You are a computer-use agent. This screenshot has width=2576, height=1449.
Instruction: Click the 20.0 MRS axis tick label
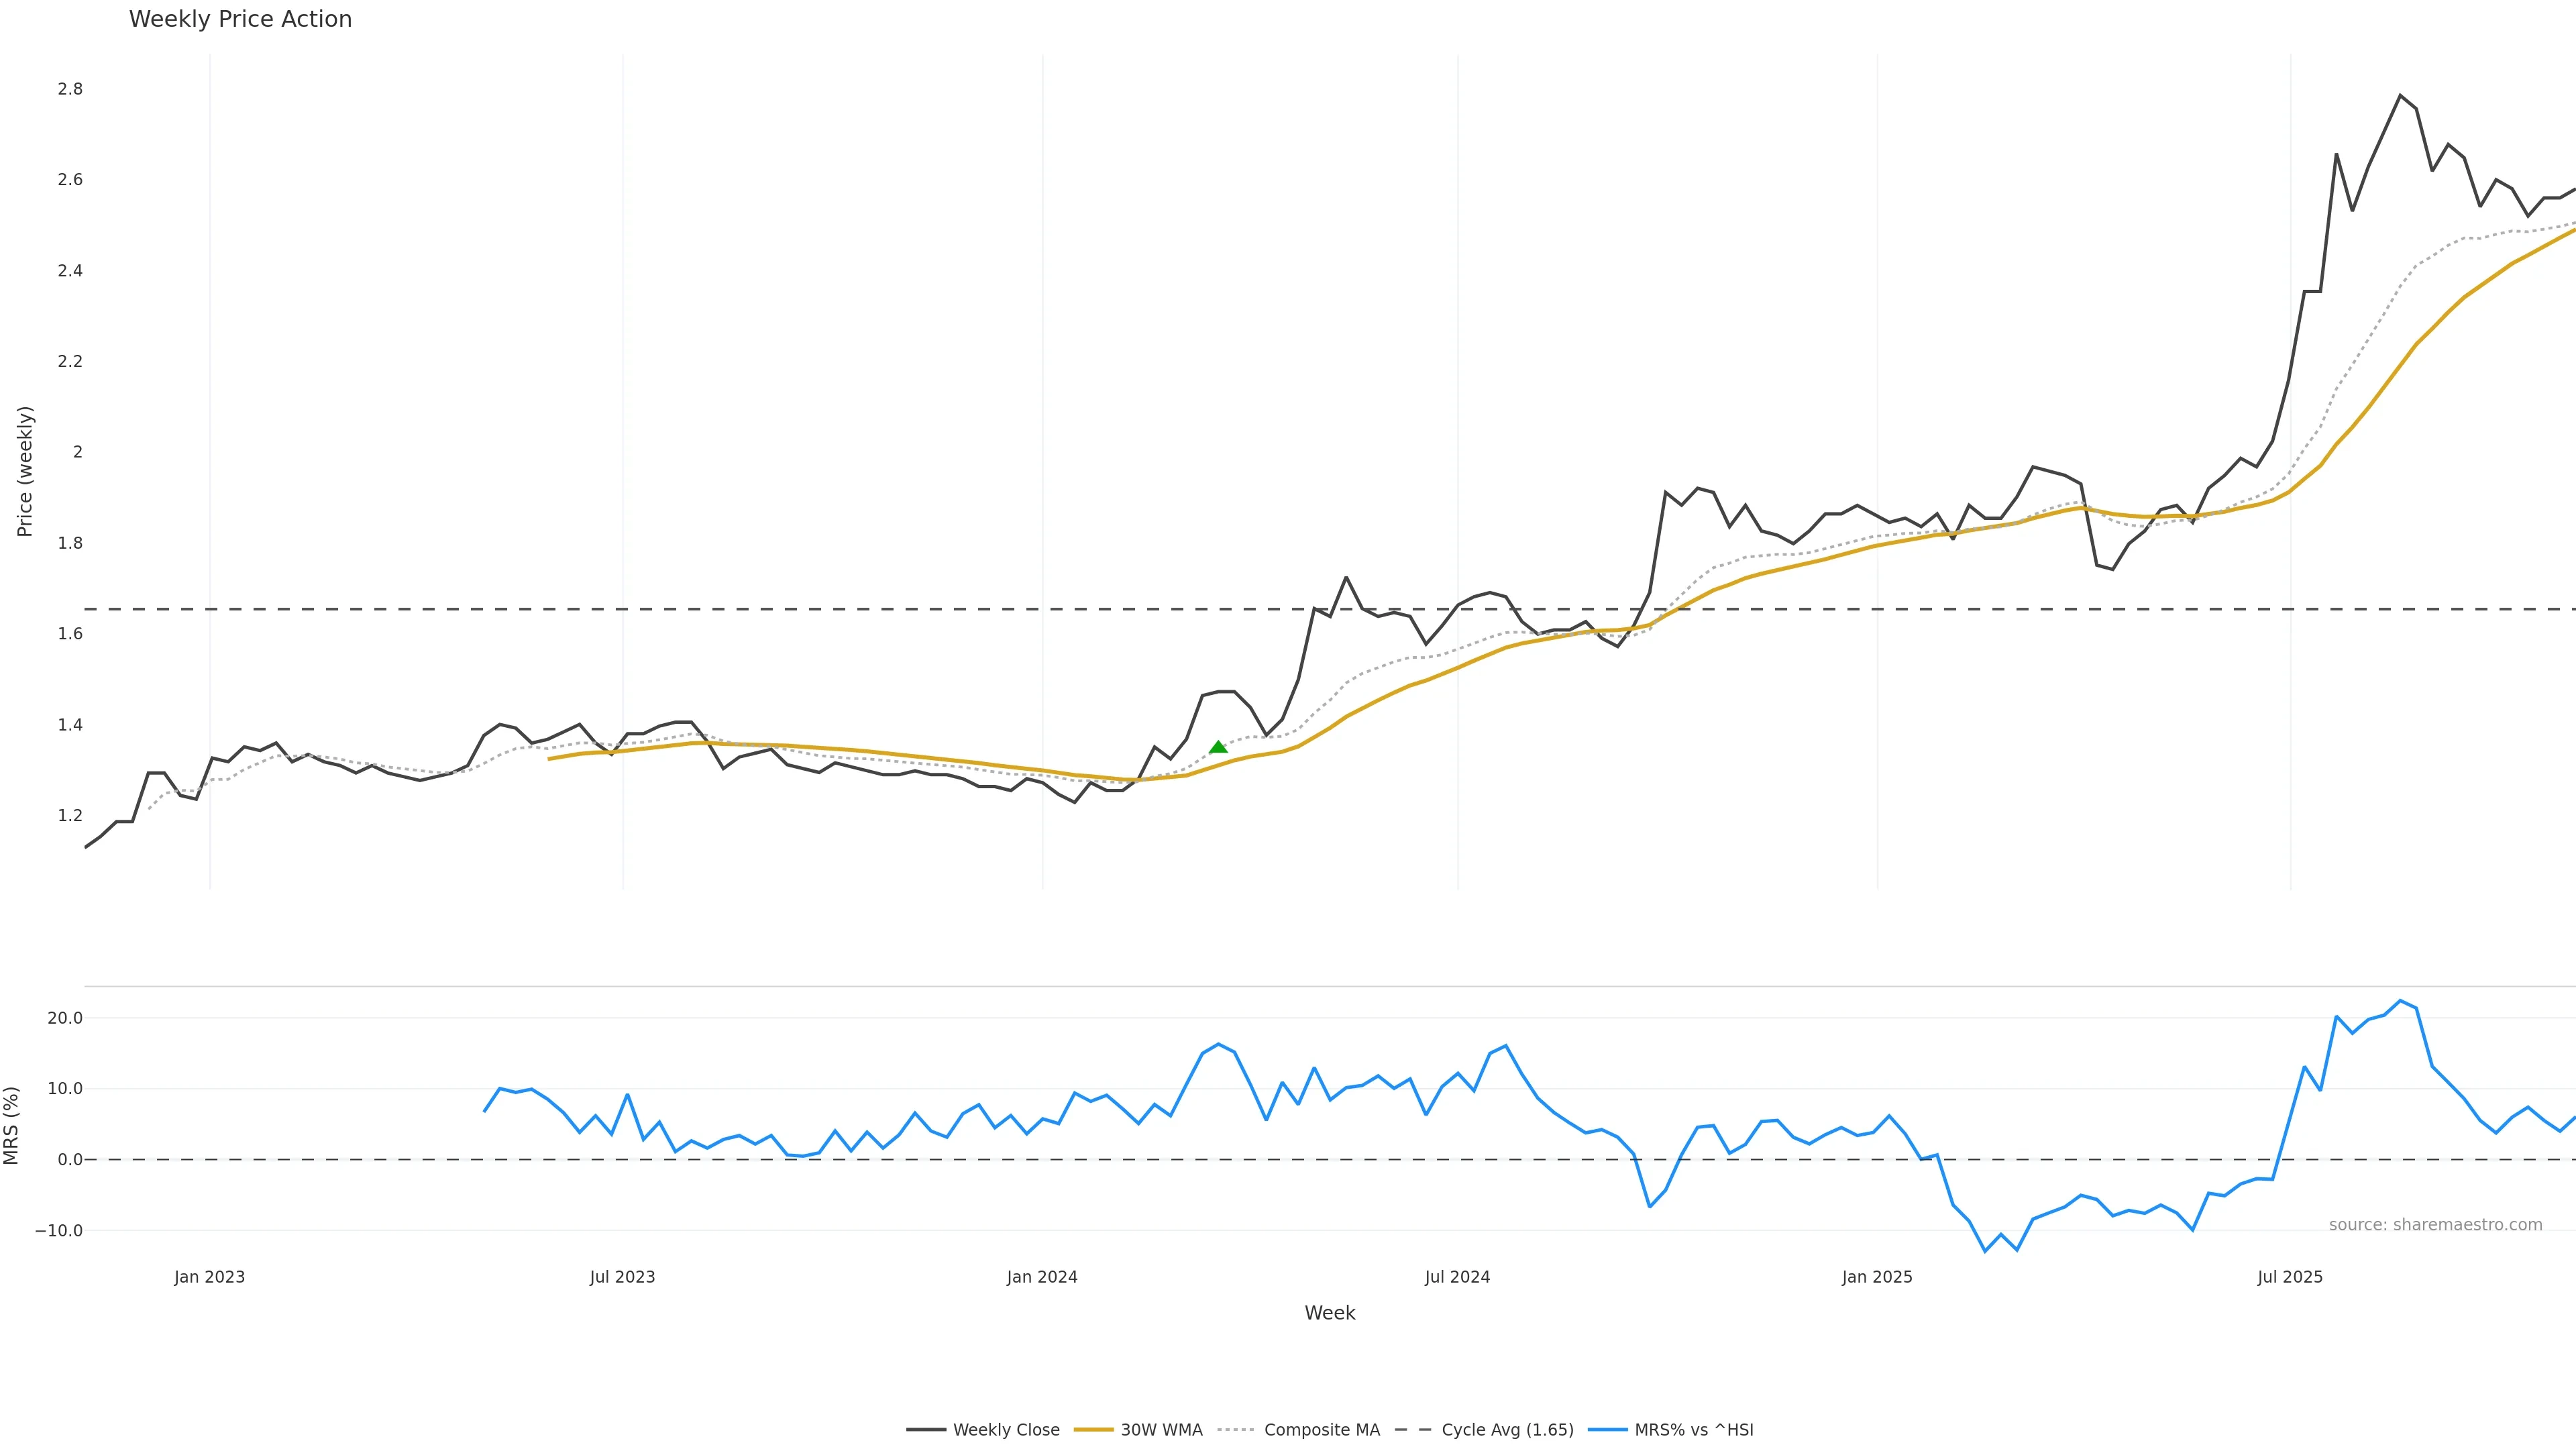pos(65,1018)
